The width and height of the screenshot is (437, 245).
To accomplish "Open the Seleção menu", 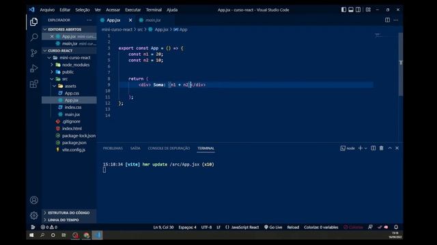I will tap(83, 10).
